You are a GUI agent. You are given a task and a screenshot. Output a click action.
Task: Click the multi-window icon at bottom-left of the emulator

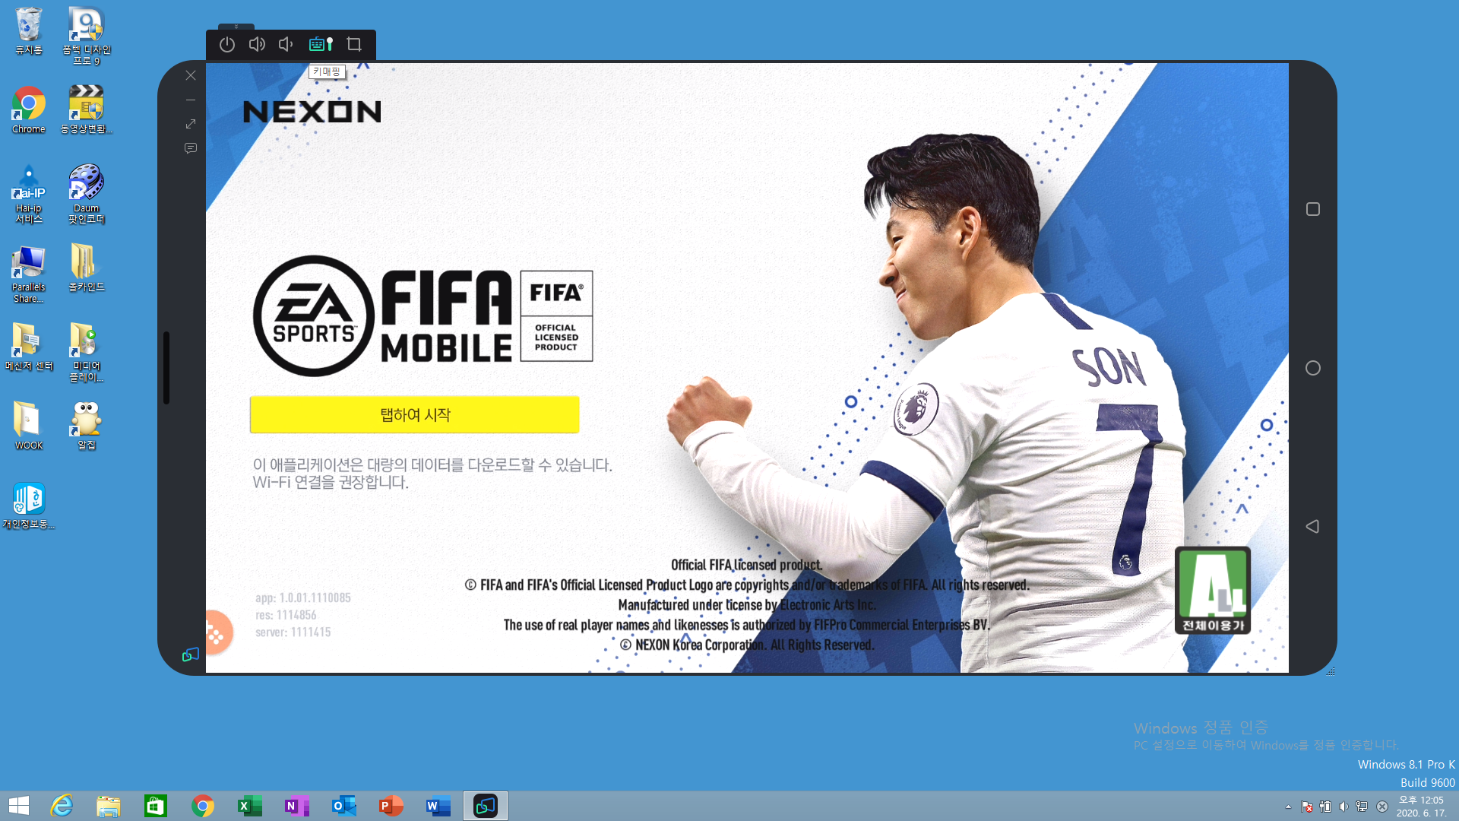click(191, 655)
